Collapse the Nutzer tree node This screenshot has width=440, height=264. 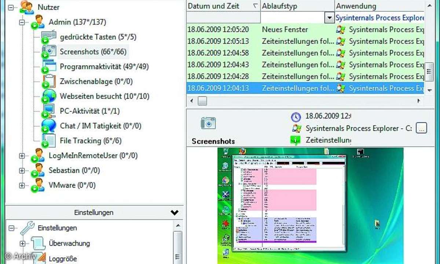point(11,7)
